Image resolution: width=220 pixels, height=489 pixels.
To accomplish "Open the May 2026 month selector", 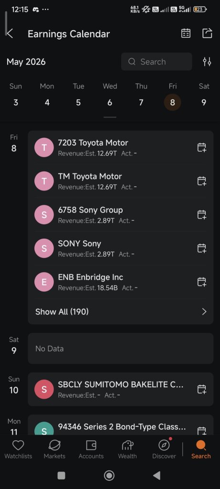I will pos(26,62).
